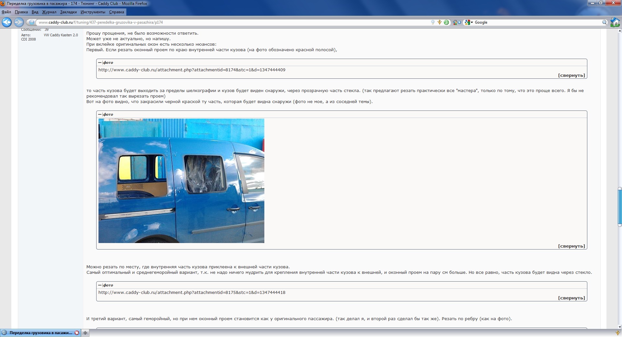Click the scrollbar up arrow
The width and height of the screenshot is (622, 337).
click(x=620, y=31)
